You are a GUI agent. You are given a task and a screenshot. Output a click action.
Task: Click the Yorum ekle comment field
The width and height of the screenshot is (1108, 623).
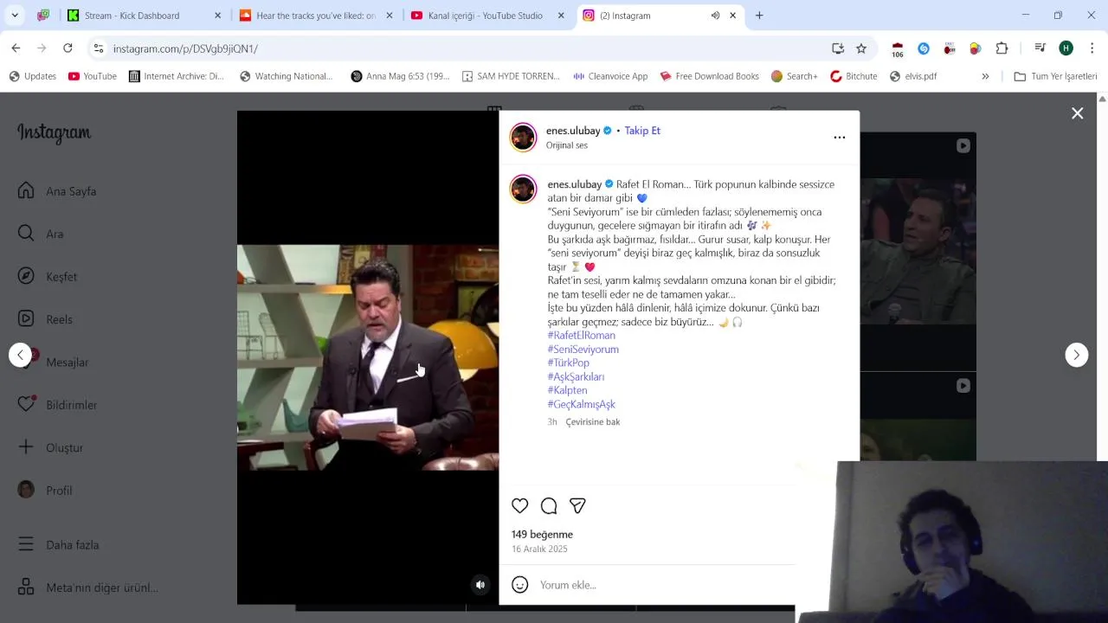[662, 585]
